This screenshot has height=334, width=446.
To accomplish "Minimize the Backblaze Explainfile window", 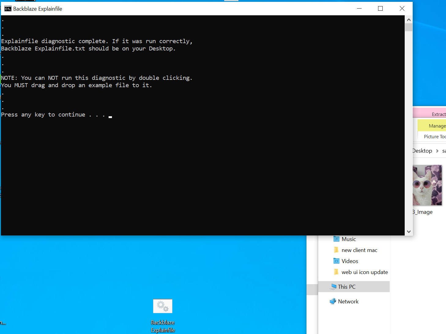I will [359, 9].
